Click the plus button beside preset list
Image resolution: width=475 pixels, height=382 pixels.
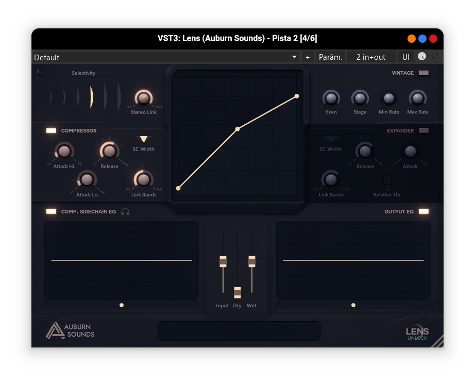point(308,57)
